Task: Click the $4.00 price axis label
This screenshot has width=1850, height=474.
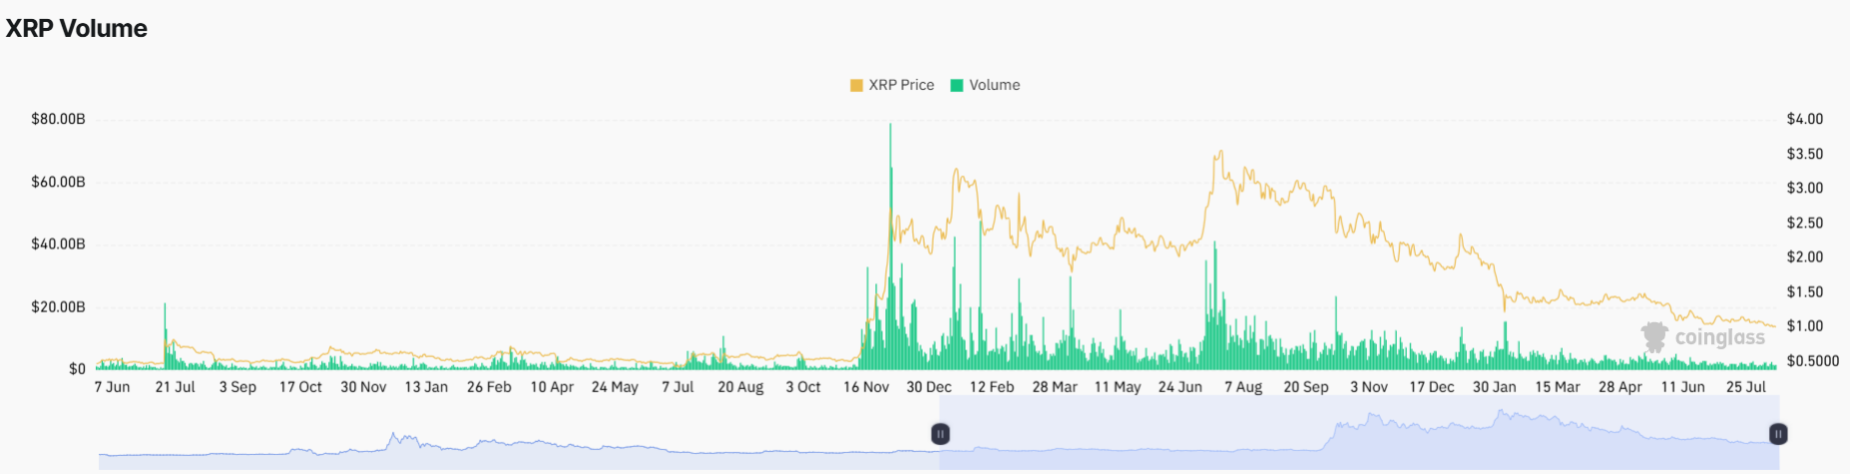Action: [x=1804, y=119]
